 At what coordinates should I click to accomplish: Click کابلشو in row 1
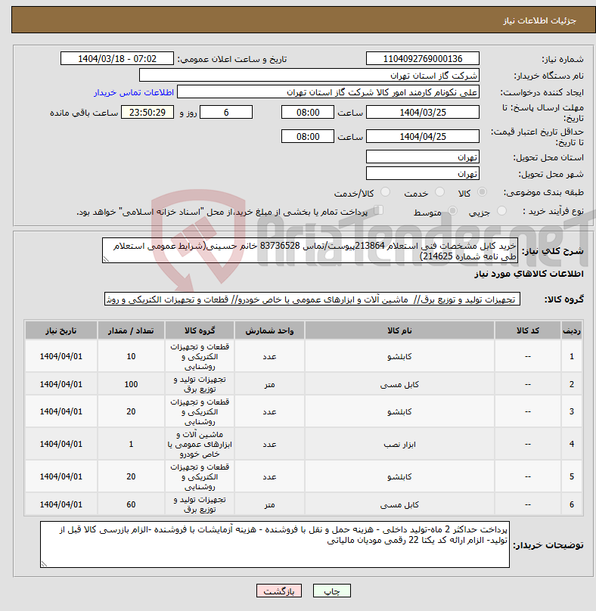tap(399, 357)
